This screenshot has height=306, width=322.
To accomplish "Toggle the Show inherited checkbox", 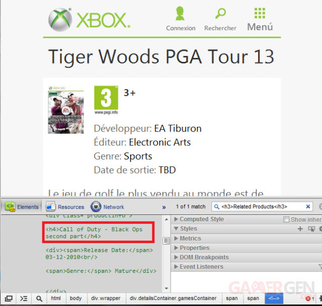I will click(286, 219).
